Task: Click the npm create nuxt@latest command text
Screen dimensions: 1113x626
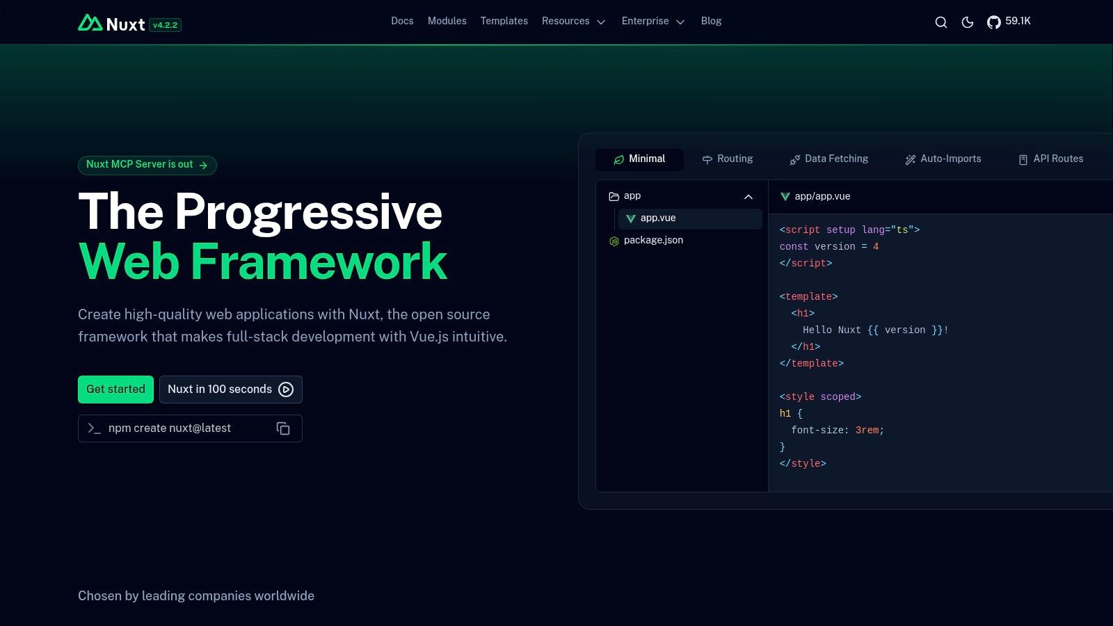Action: pos(170,428)
